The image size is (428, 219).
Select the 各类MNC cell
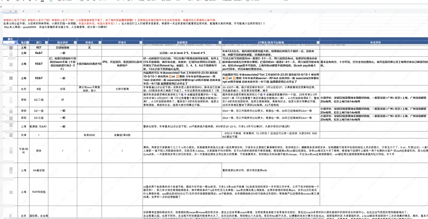89,135
